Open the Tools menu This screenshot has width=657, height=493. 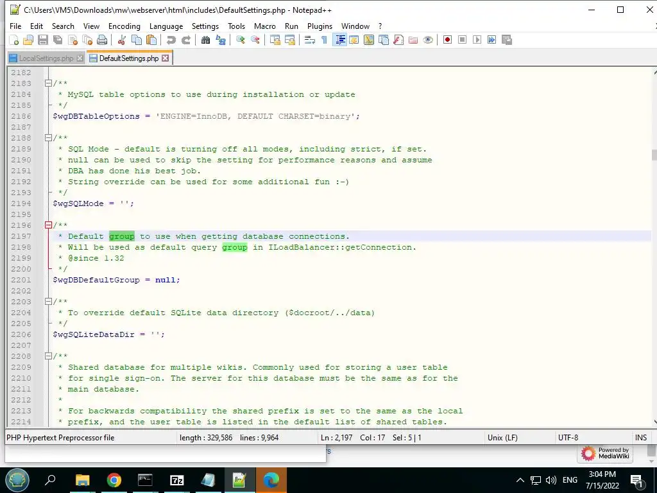pos(236,26)
